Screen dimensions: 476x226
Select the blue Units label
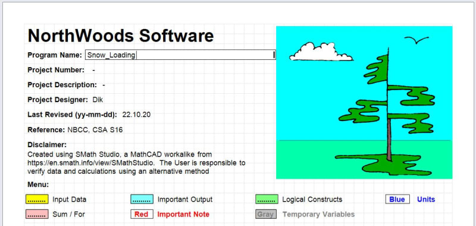(x=426, y=199)
